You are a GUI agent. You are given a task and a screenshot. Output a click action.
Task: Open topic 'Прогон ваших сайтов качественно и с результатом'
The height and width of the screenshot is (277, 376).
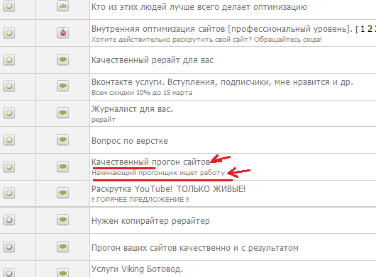195,248
